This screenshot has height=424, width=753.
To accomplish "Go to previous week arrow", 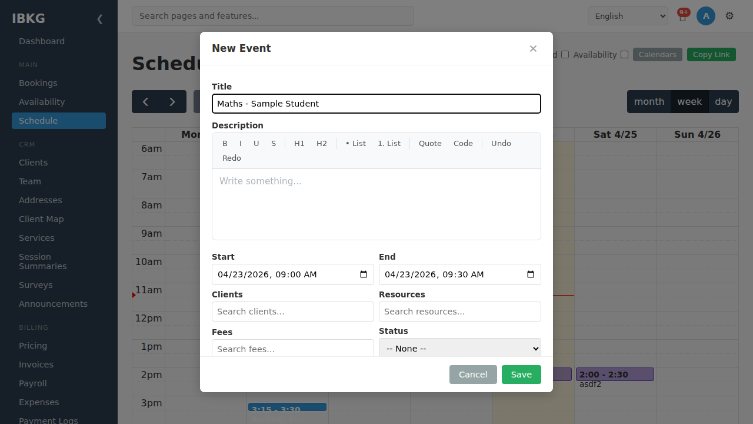I will click(145, 102).
